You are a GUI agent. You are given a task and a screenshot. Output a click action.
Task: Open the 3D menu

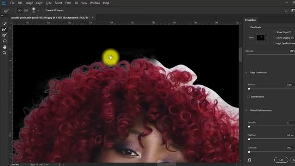[76, 3]
